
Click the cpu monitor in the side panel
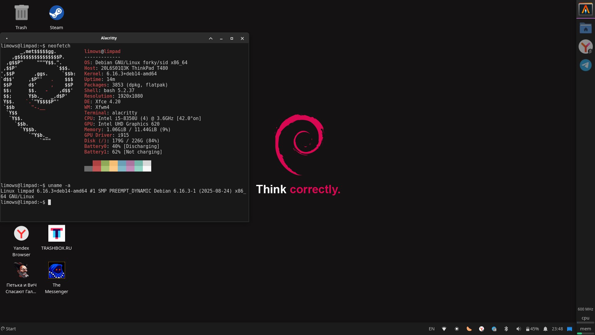pyautogui.click(x=585, y=319)
